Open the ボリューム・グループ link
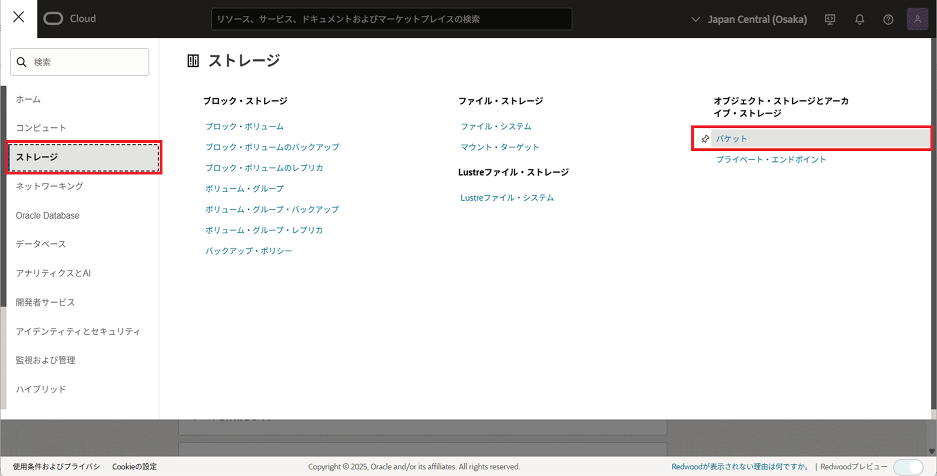The width and height of the screenshot is (937, 476). [x=245, y=188]
